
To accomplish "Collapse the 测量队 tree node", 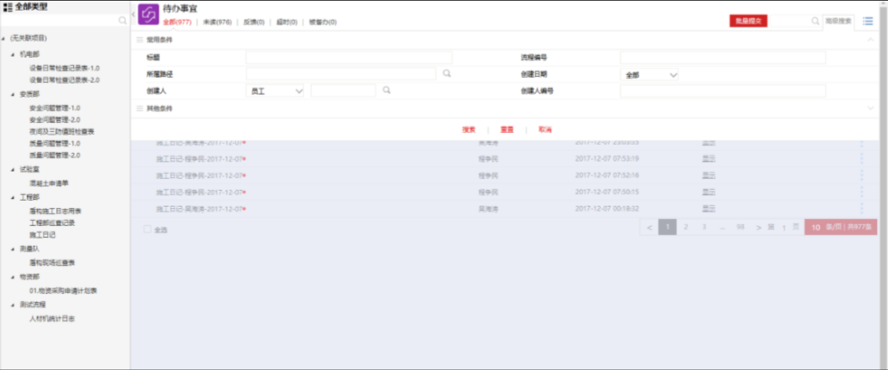I will tap(13, 249).
